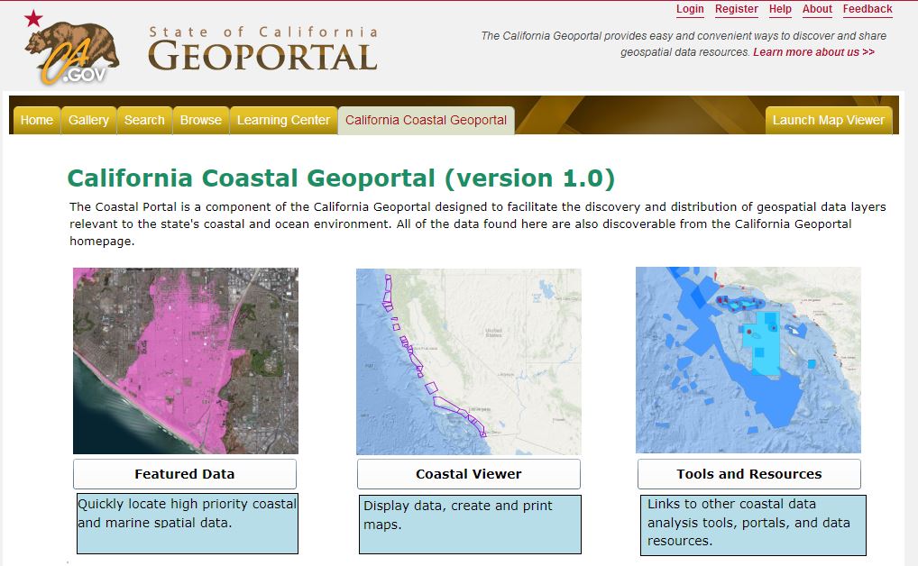Open the Register link
The image size is (918, 566).
click(x=737, y=9)
